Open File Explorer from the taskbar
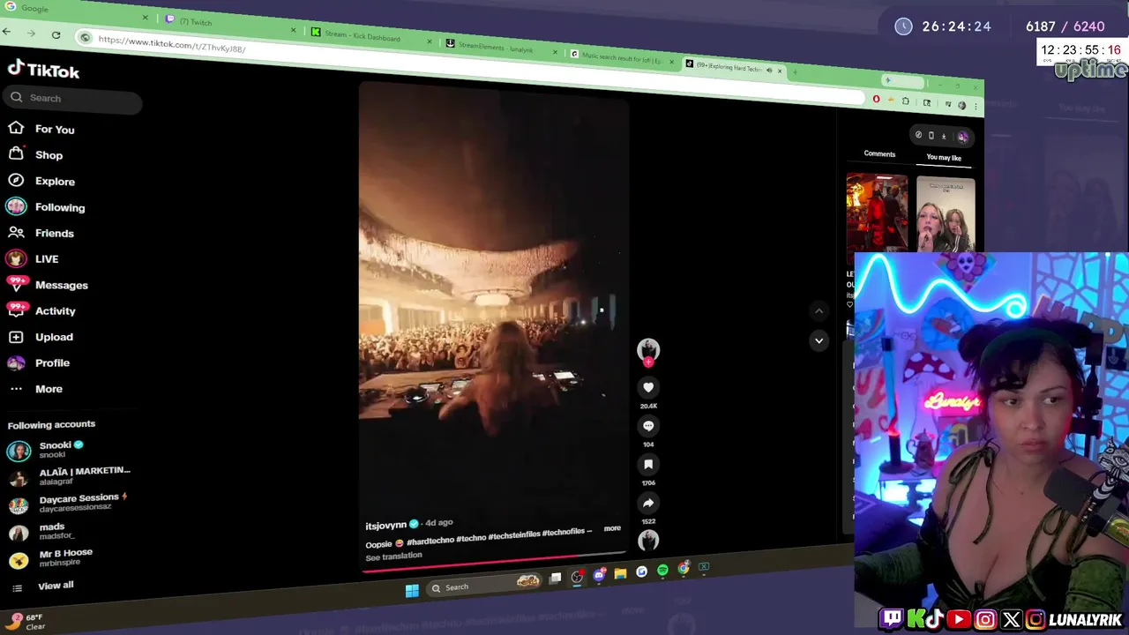The image size is (1129, 635). pyautogui.click(x=620, y=573)
